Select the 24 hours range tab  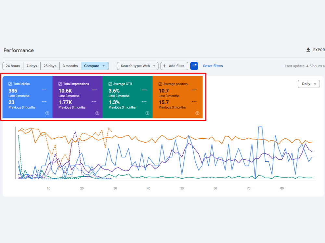pyautogui.click(x=13, y=66)
